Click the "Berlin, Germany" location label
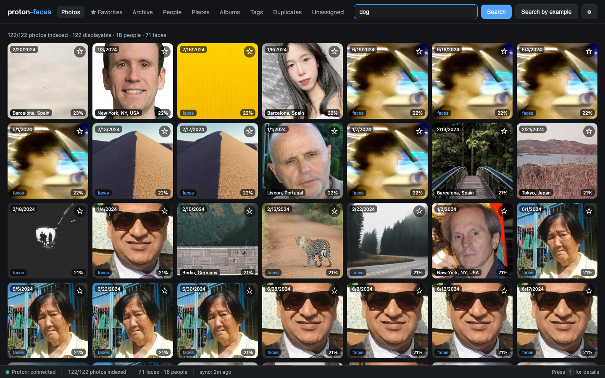The height and width of the screenshot is (378, 605). 200,273
